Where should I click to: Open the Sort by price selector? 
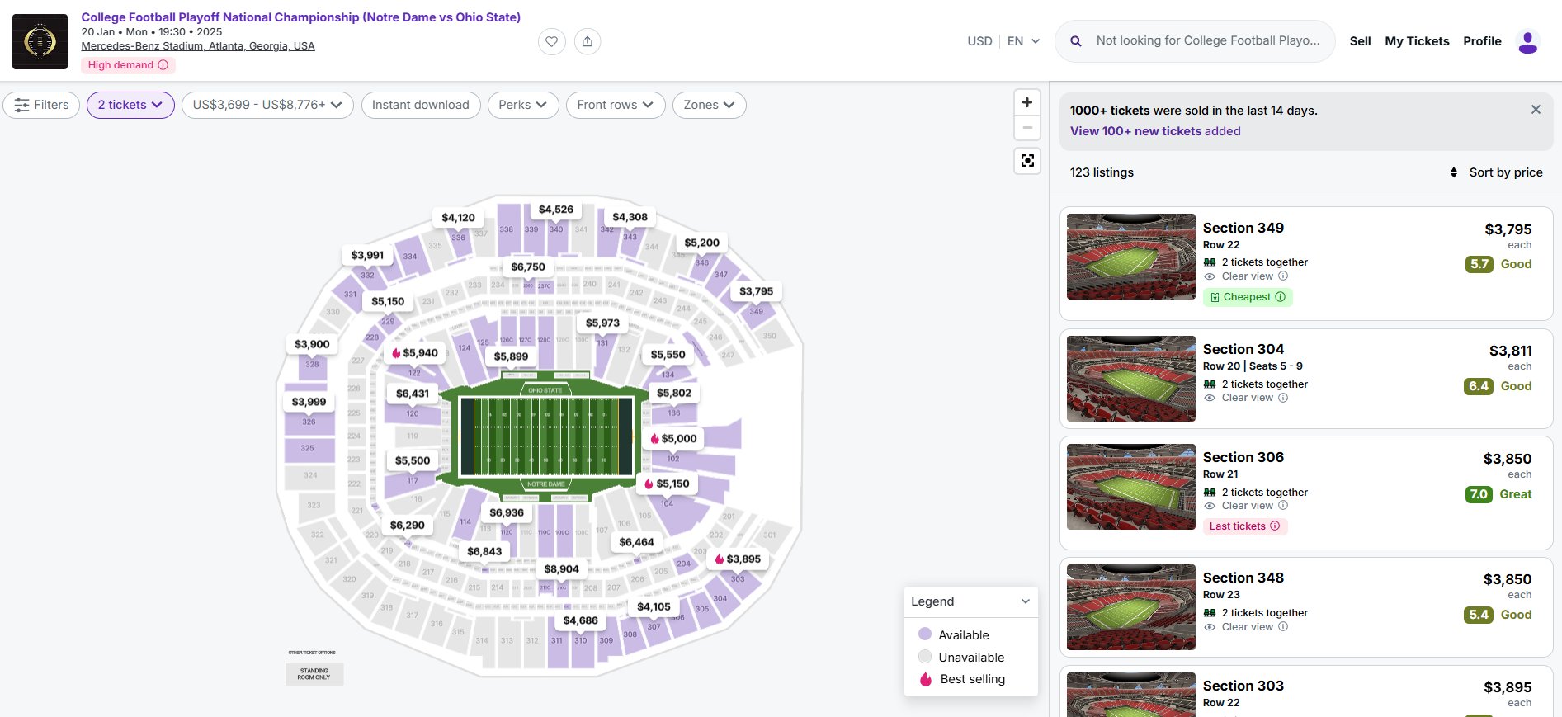pos(1496,172)
